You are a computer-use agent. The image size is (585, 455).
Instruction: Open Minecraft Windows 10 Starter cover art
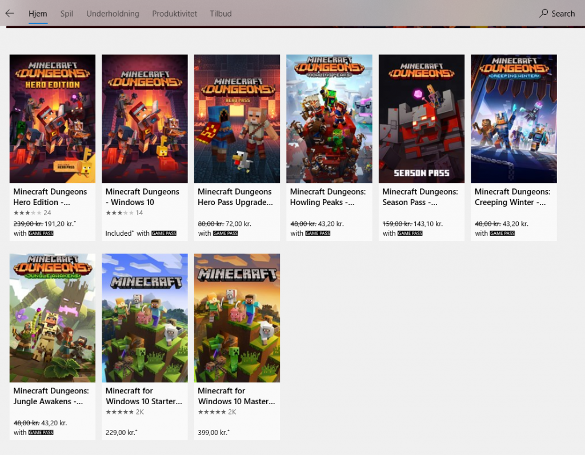pyautogui.click(x=145, y=318)
